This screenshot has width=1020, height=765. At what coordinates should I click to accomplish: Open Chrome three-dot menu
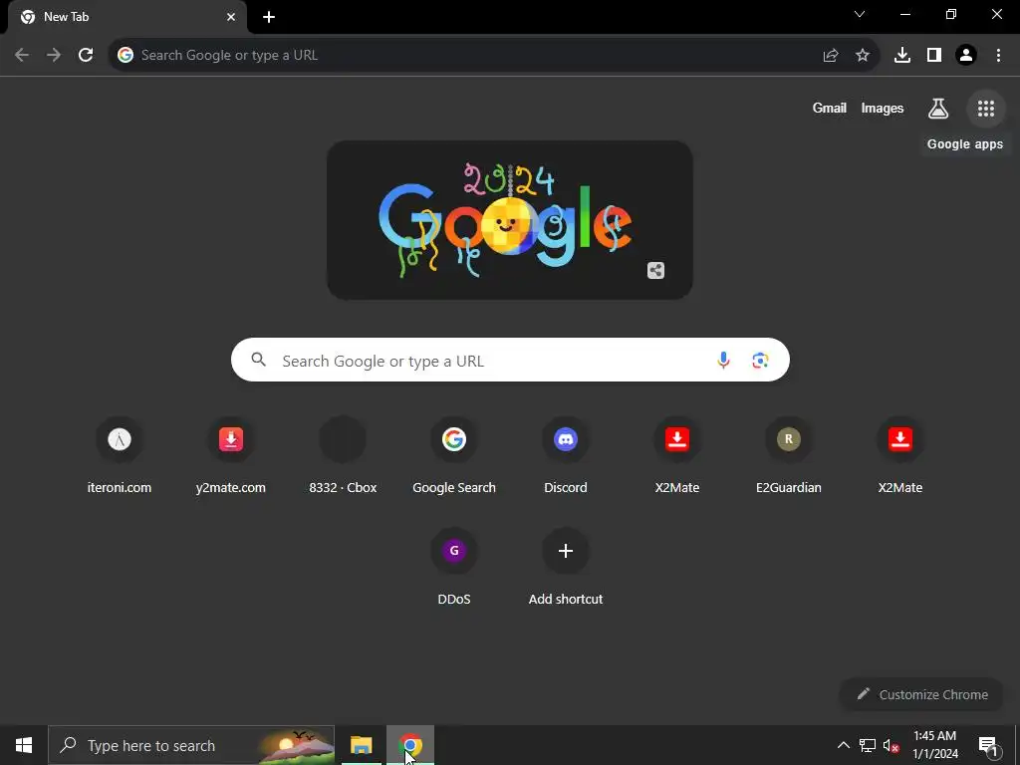point(998,56)
